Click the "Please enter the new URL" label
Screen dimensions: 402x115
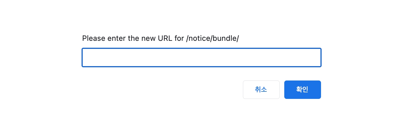[x=160, y=39]
